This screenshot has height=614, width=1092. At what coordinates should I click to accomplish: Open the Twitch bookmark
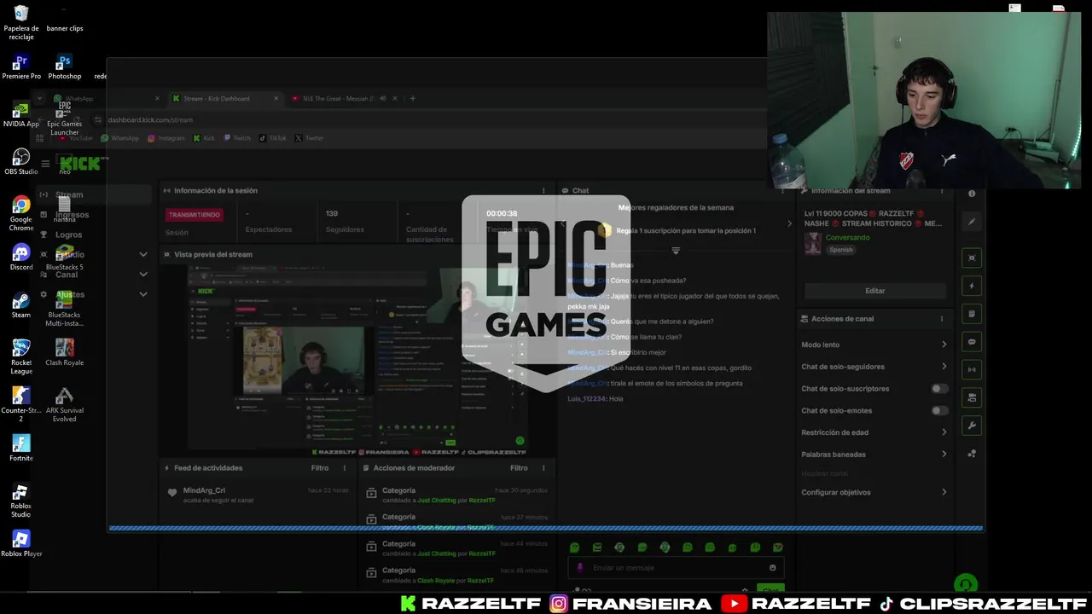click(x=237, y=138)
